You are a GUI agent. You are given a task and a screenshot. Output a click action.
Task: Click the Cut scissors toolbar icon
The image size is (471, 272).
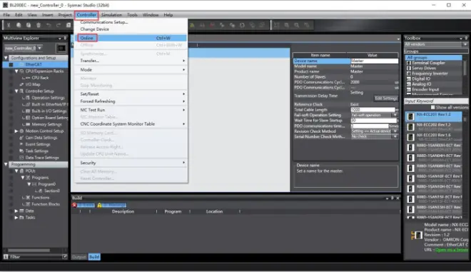pyautogui.click(x=9, y=25)
